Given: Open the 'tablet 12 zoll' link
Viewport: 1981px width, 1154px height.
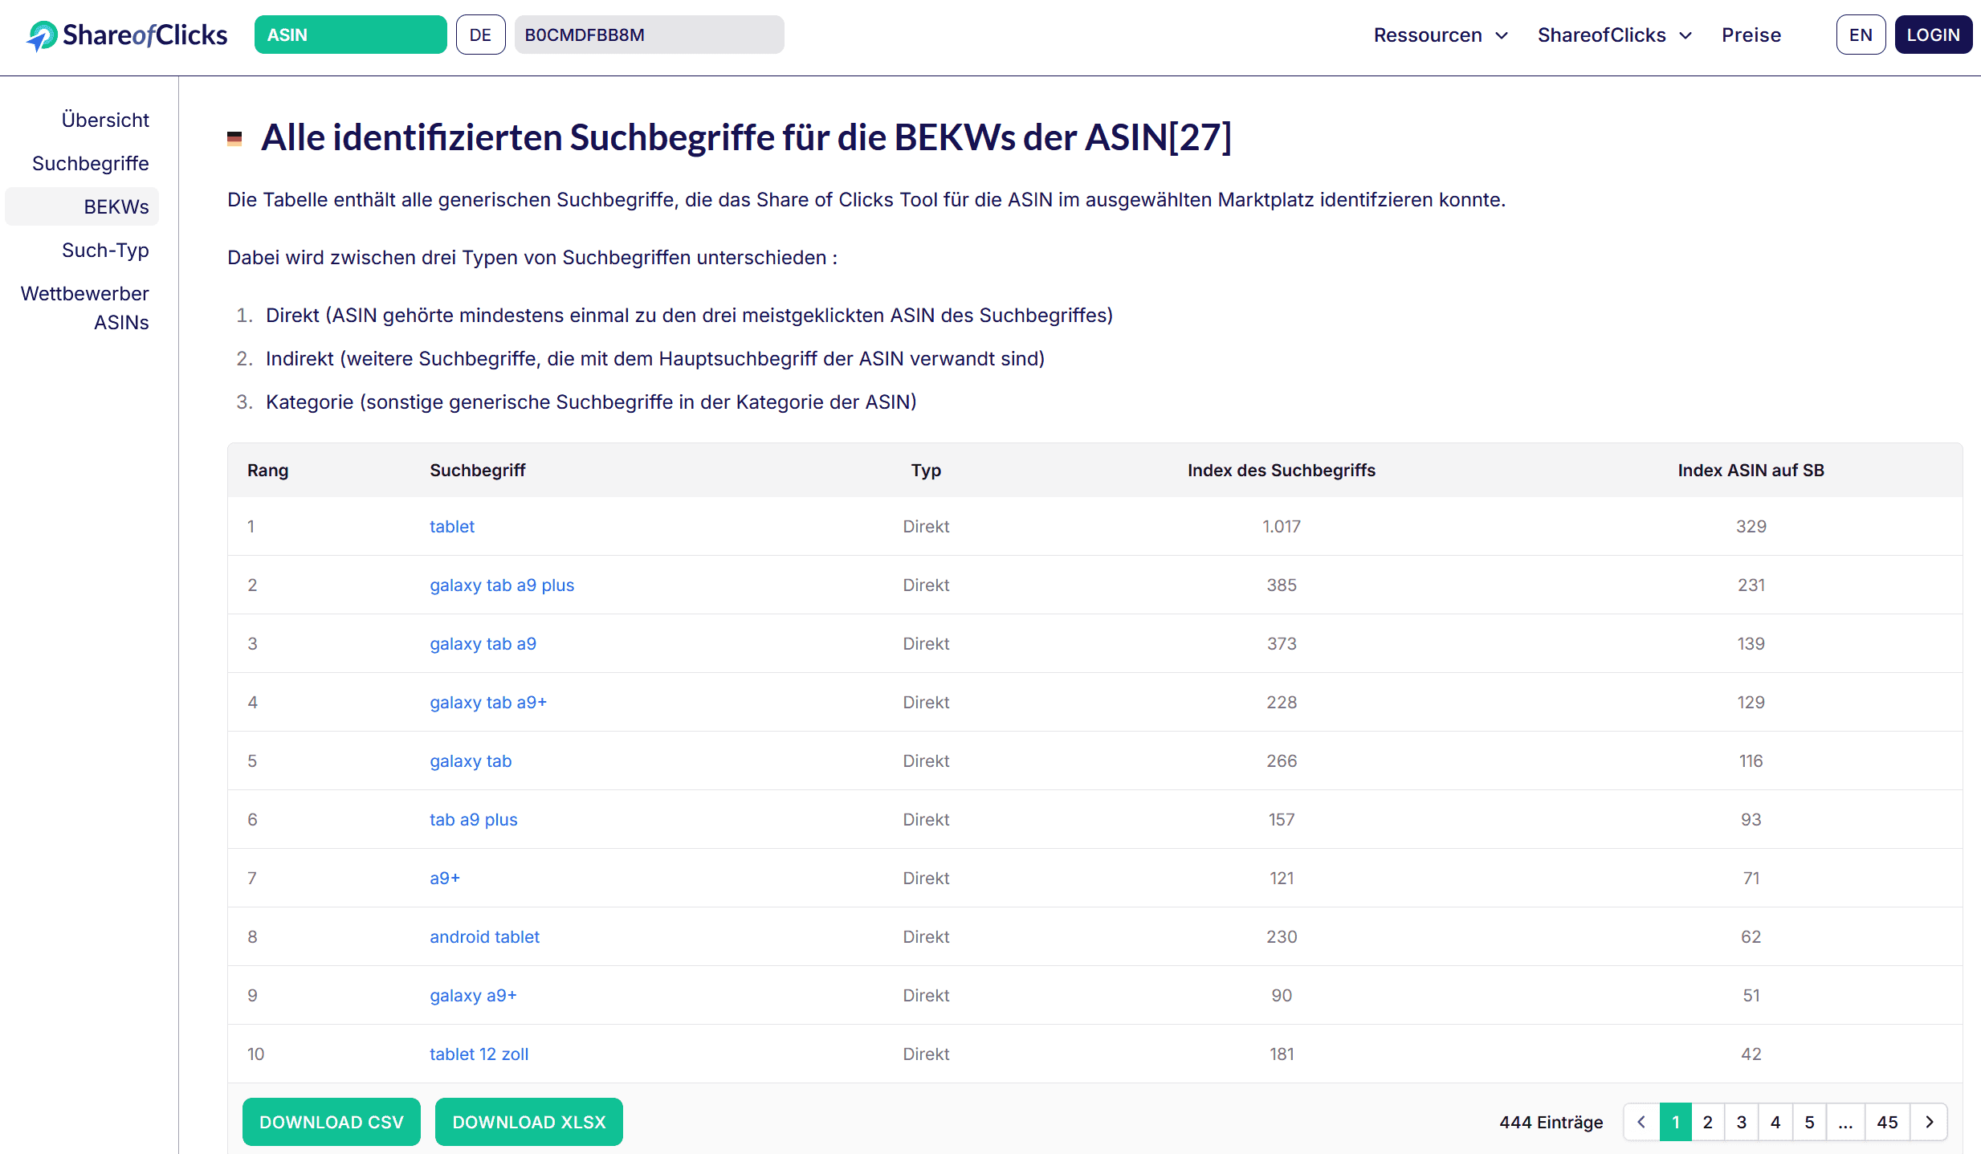Looking at the screenshot, I should [479, 1054].
